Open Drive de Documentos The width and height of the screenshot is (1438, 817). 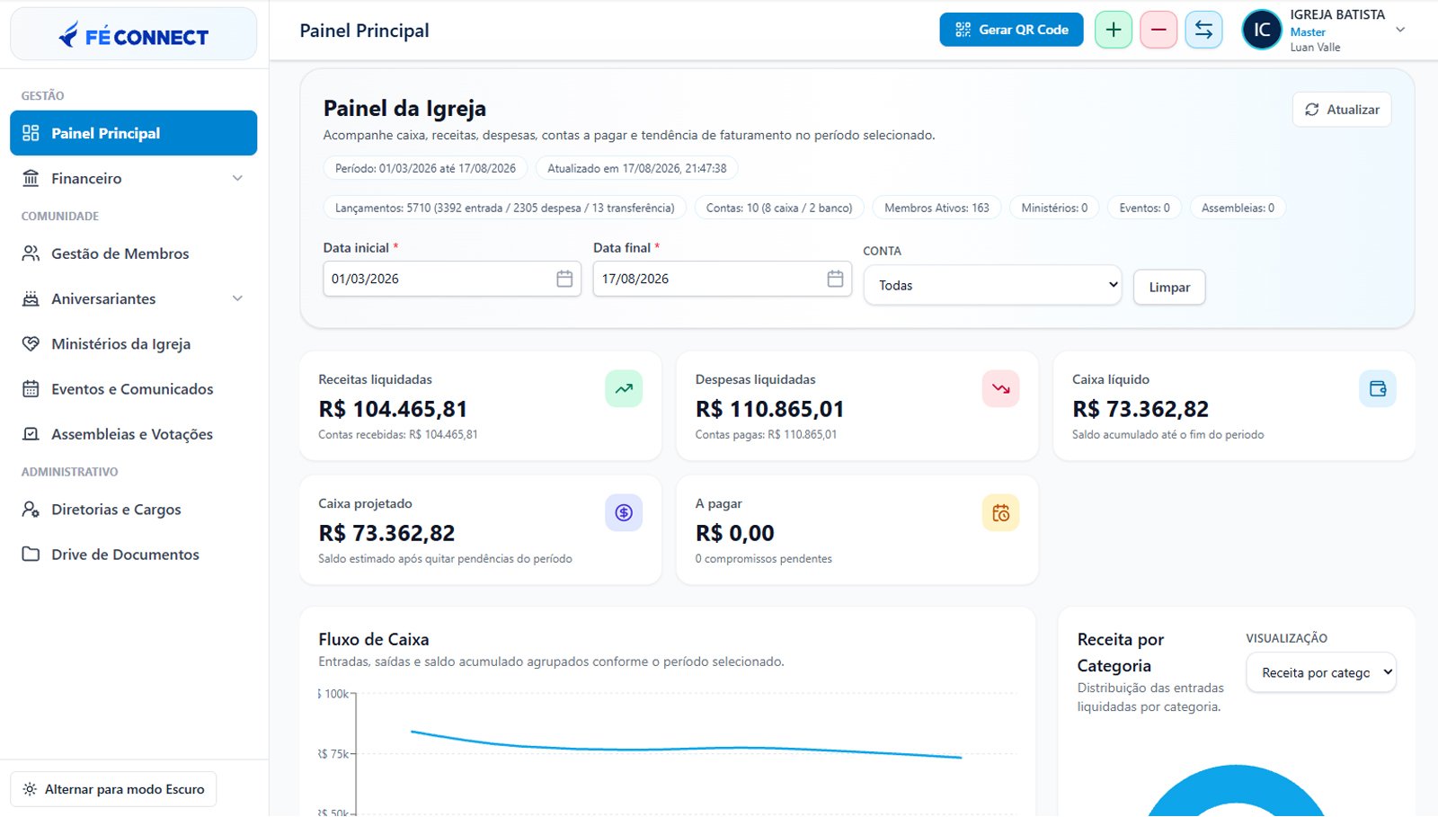click(x=133, y=555)
